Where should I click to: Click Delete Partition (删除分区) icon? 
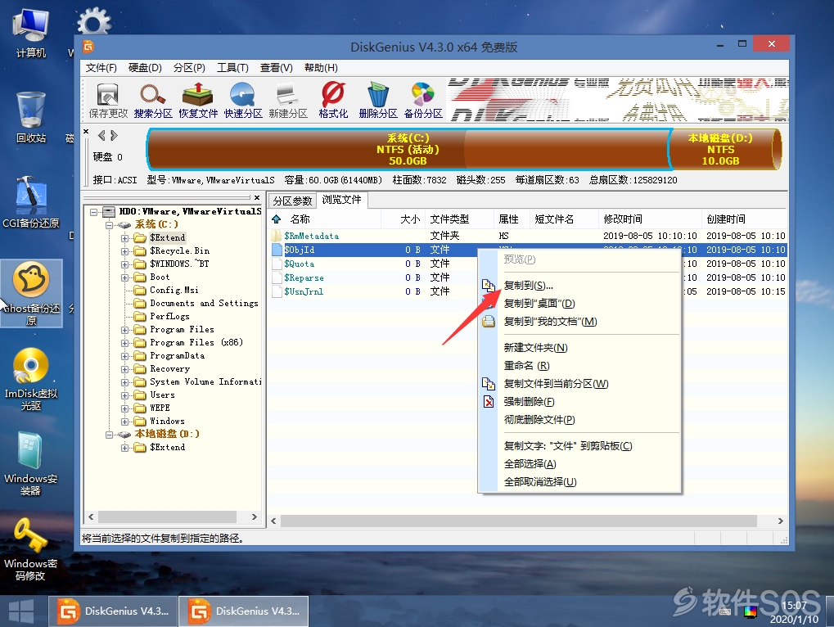point(378,100)
